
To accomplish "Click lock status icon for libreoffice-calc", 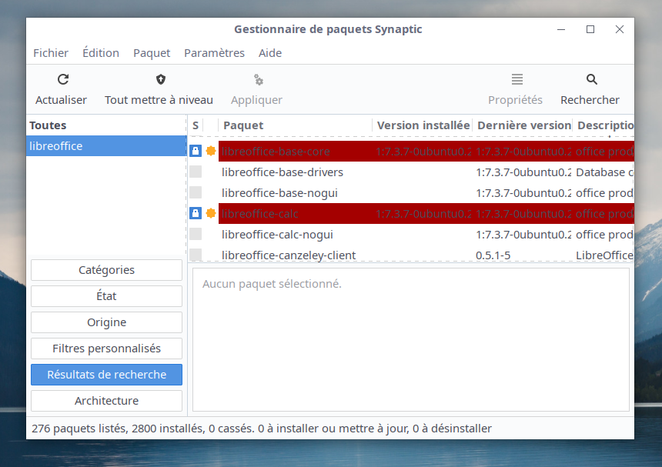I will [196, 213].
